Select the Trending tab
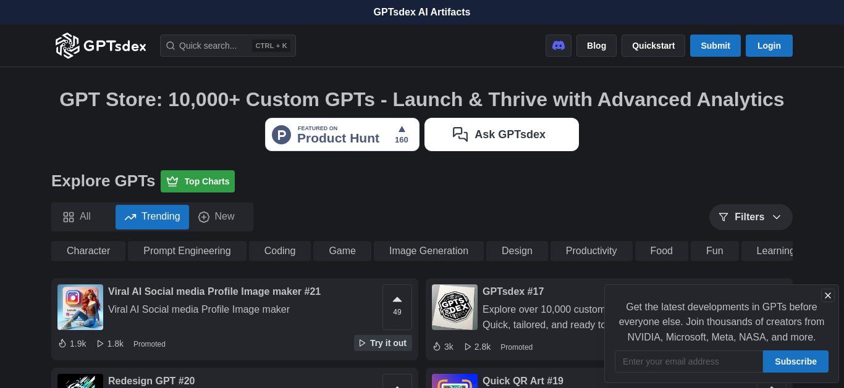Screen dimensions: 844x388 152,217
